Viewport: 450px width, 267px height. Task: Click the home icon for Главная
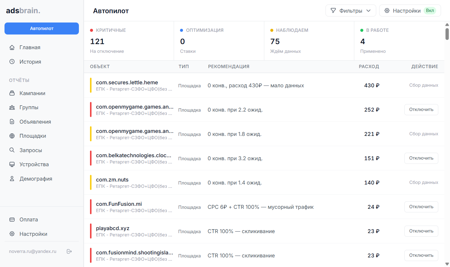[12, 47]
